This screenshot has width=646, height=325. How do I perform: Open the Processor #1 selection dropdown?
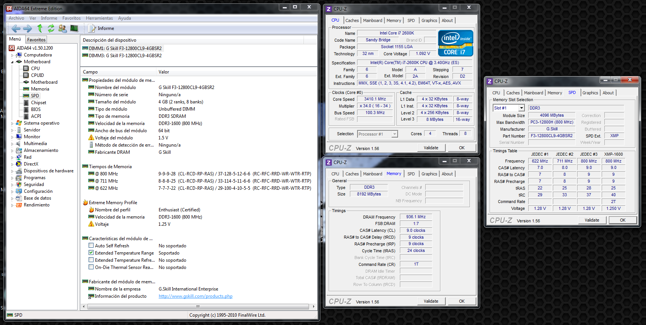coord(395,134)
